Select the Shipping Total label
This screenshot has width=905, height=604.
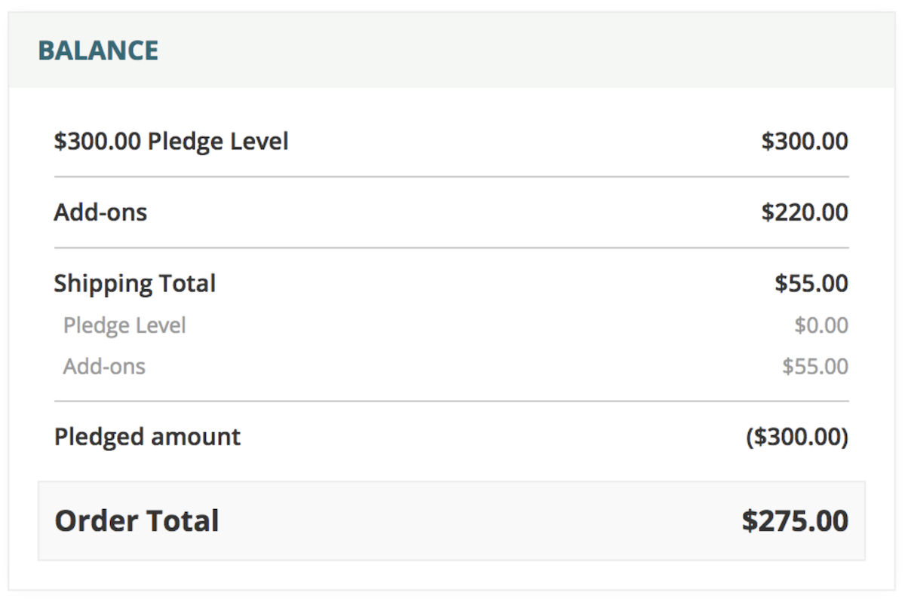click(135, 284)
